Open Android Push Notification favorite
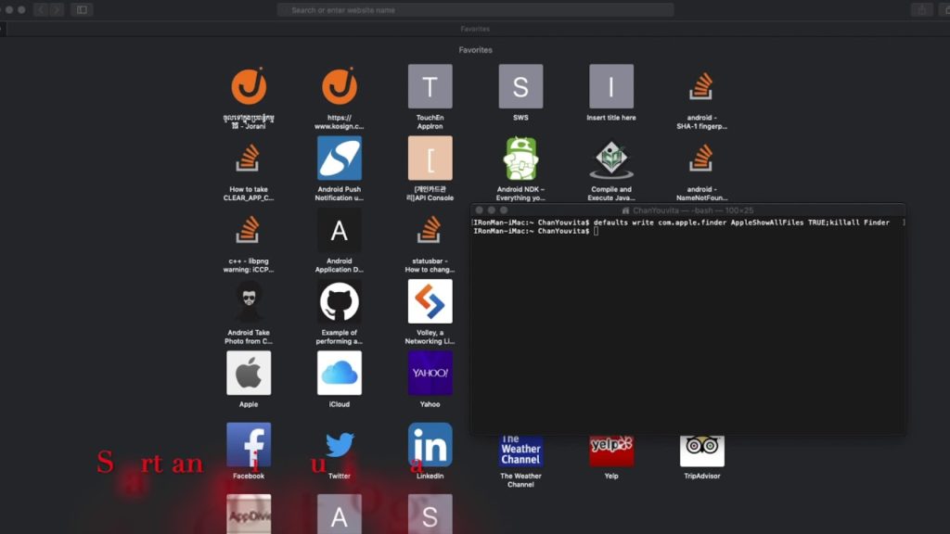Image resolution: width=950 pixels, height=534 pixels. point(340,158)
